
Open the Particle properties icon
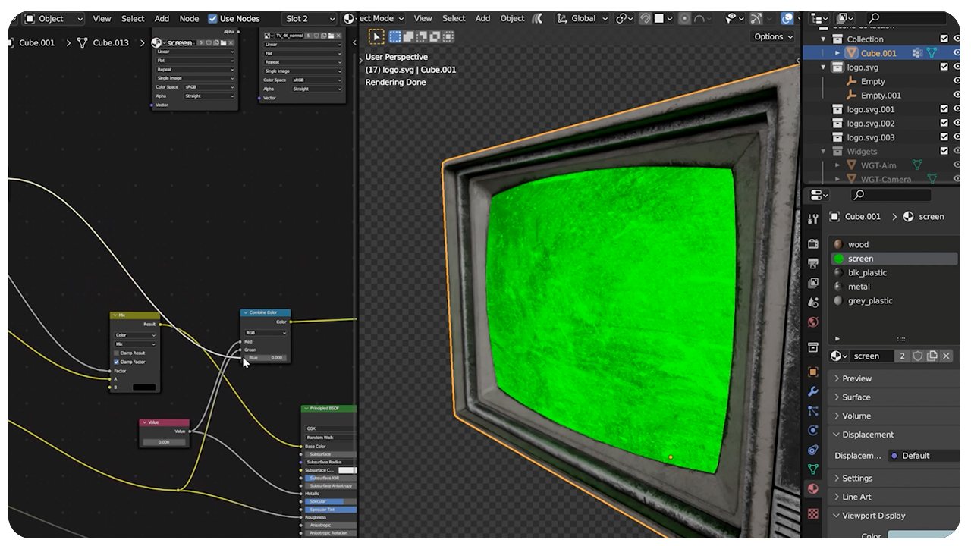click(813, 410)
